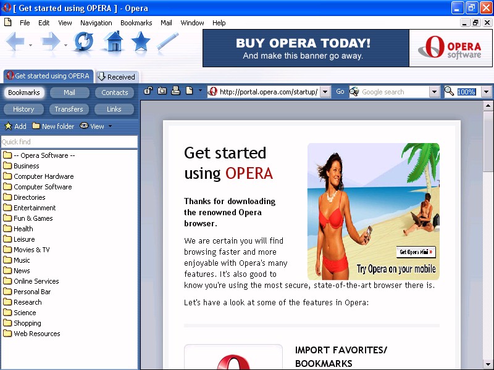The width and height of the screenshot is (494, 370).
Task: Open the bookmarks View dropdown
Action: click(97, 126)
